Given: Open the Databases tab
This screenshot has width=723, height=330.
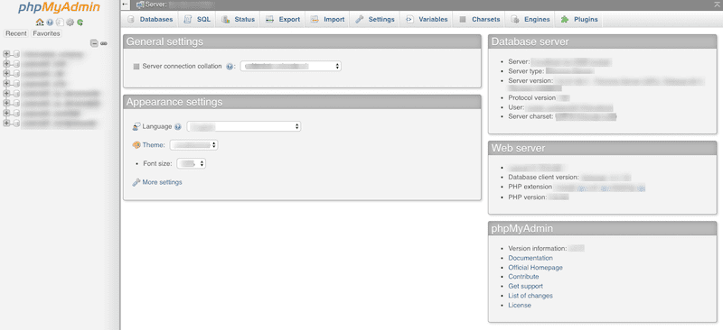Looking at the screenshot, I should click(x=150, y=19).
